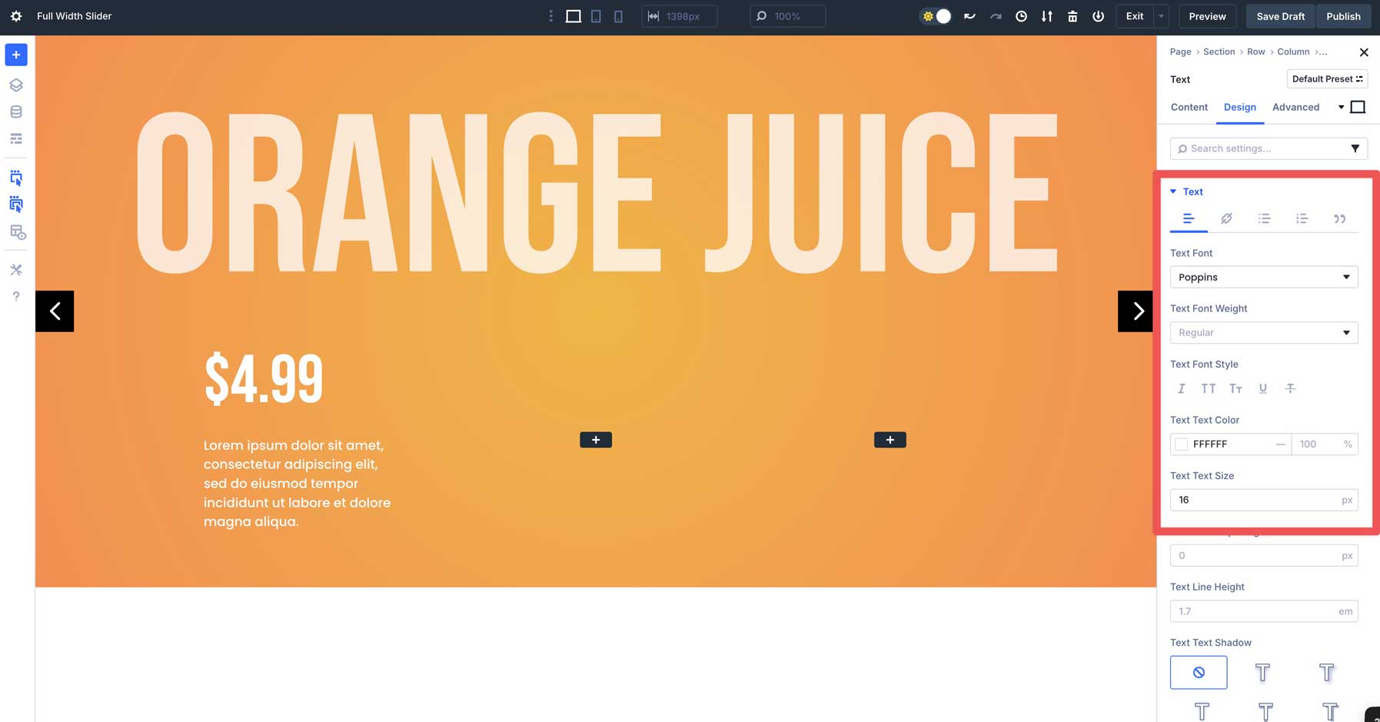The height and width of the screenshot is (722, 1380).
Task: Open the Divi Library database icon
Action: pos(15,111)
